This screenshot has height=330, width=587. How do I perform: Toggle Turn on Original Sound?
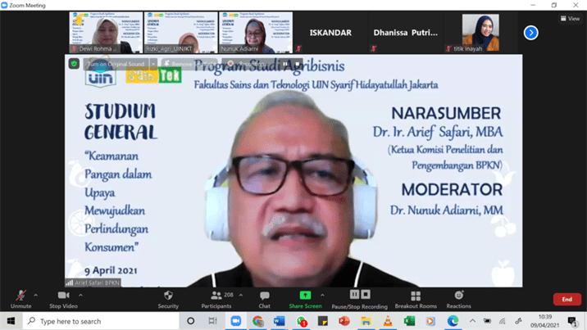pyautogui.click(x=116, y=64)
